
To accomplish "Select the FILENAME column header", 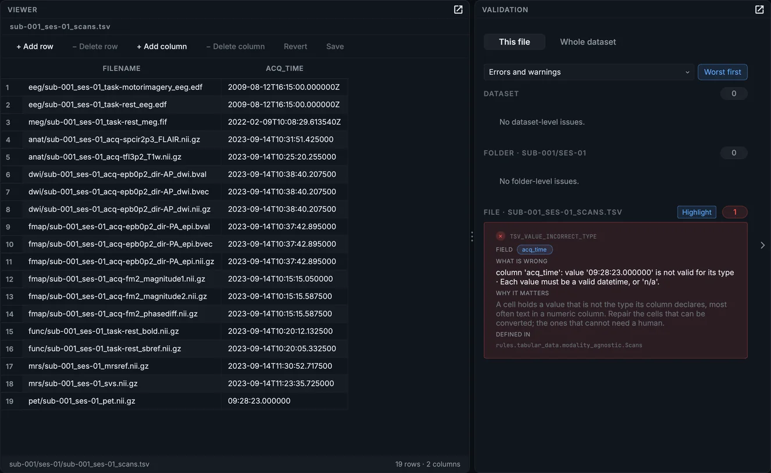I will (x=122, y=69).
